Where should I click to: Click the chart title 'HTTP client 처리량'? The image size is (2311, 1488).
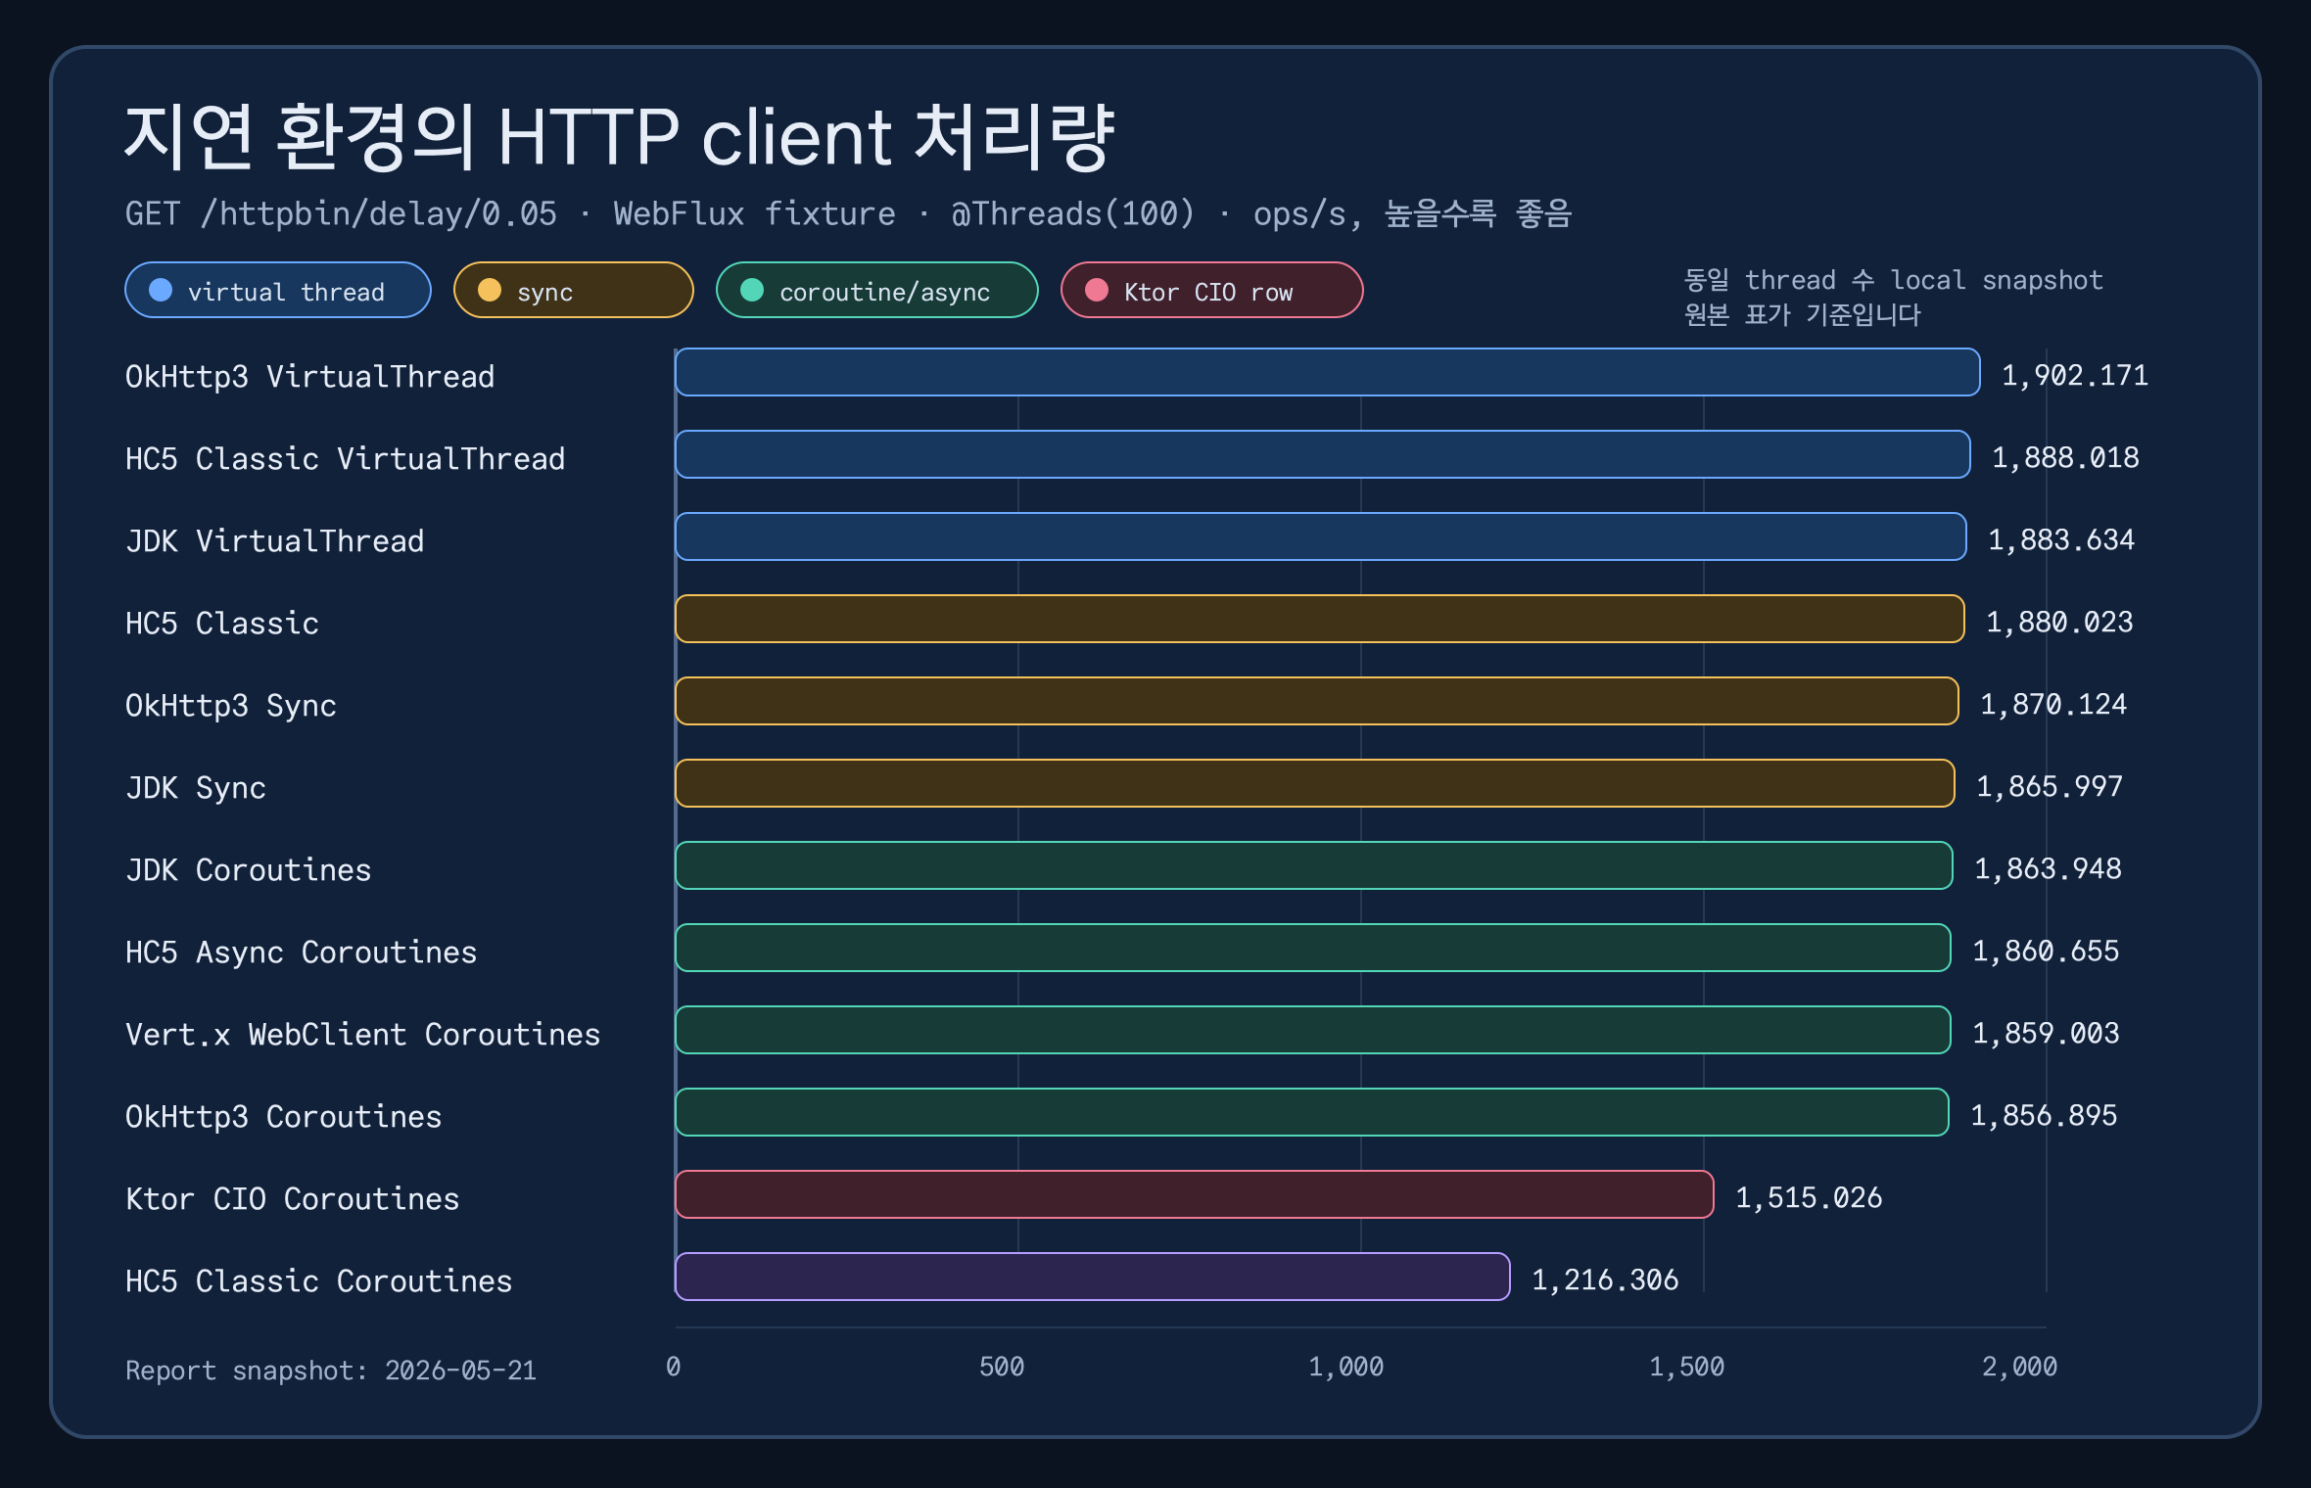(806, 137)
